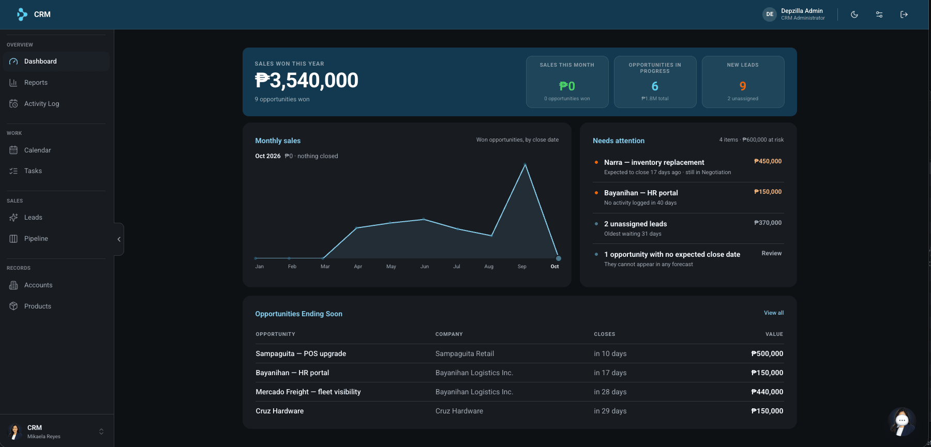
Task: Toggle dark mode with the moon icon
Action: pyautogui.click(x=854, y=14)
